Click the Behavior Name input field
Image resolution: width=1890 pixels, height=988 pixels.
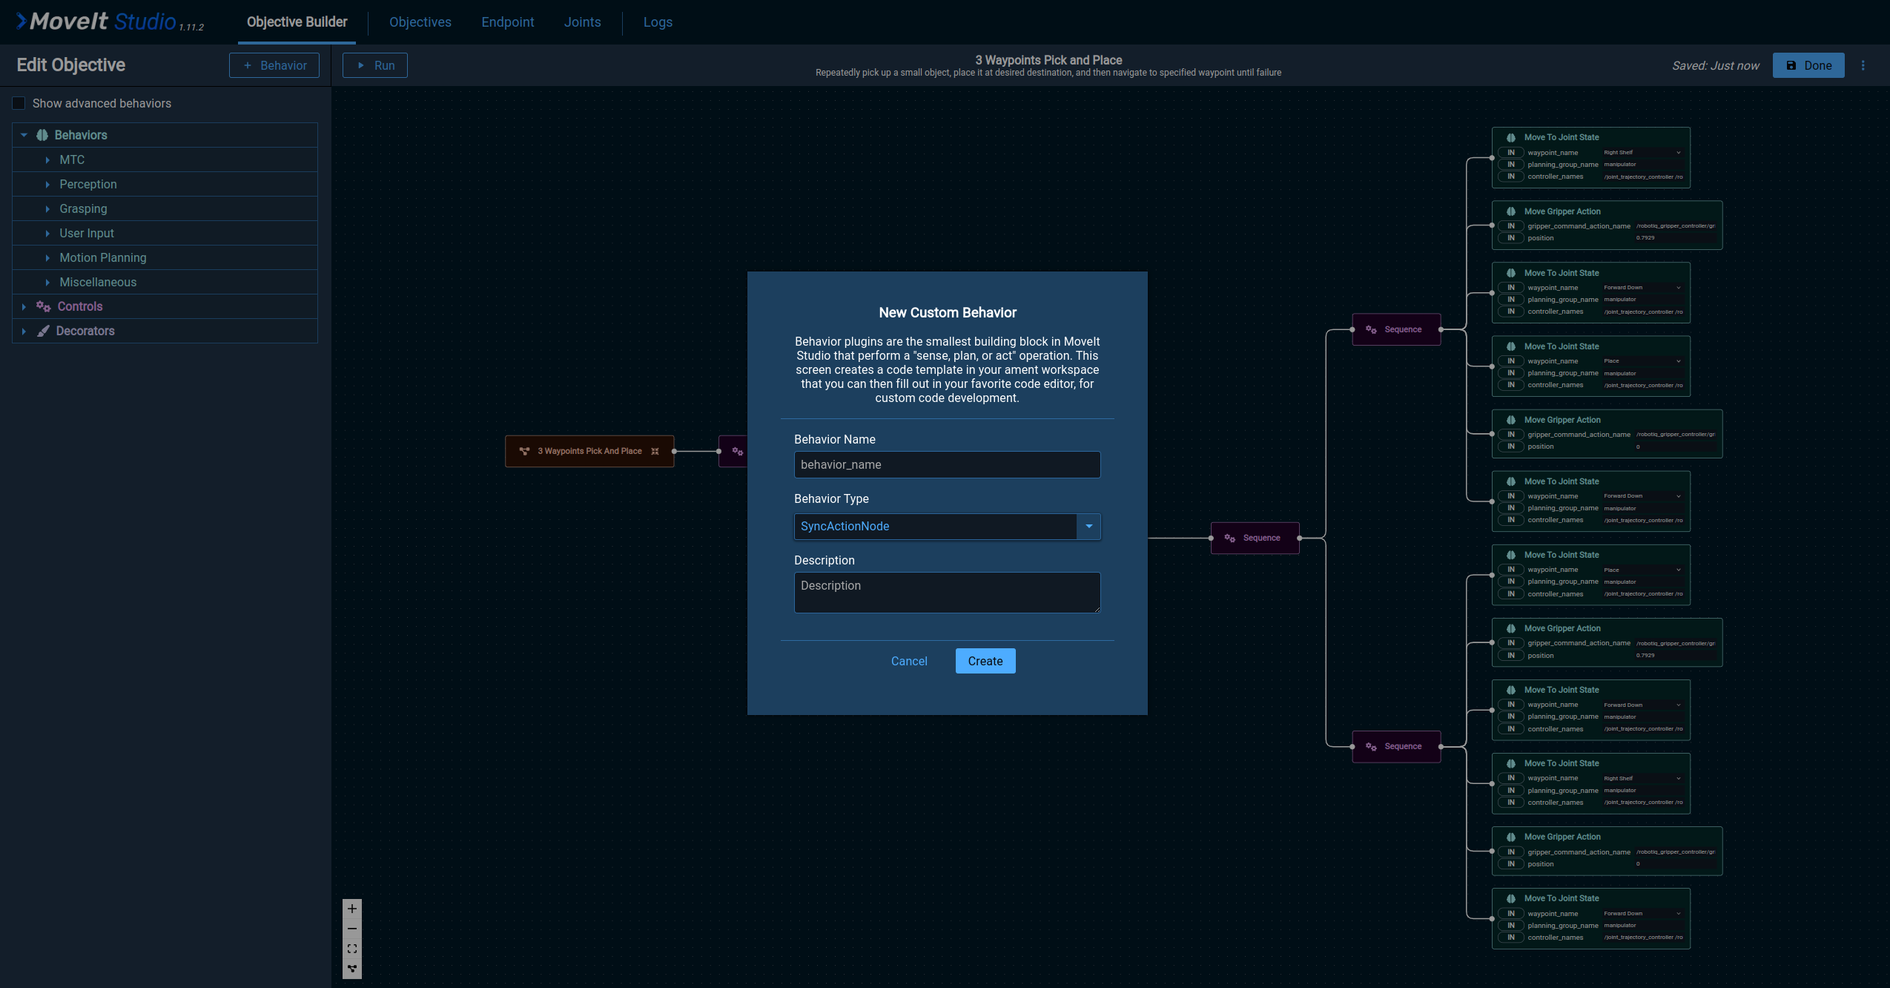pyautogui.click(x=948, y=464)
